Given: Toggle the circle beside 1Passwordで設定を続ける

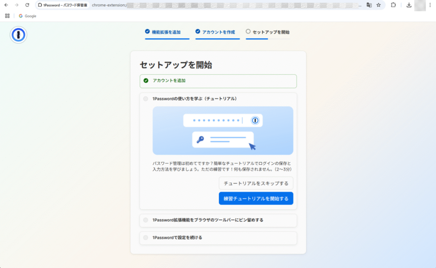Looking at the screenshot, I should 146,237.
